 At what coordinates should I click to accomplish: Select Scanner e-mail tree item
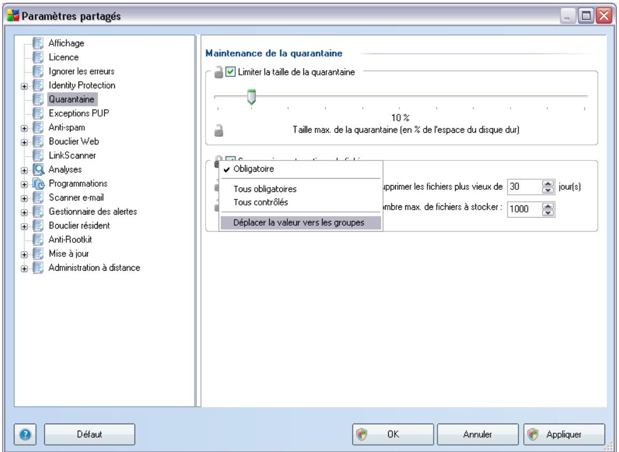point(76,197)
